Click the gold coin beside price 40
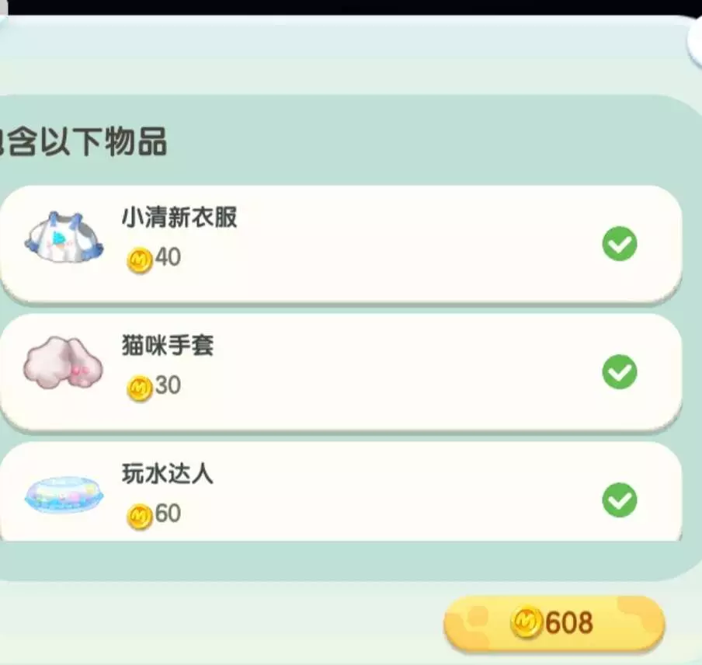Viewport: 702px width, 665px height. click(x=140, y=259)
